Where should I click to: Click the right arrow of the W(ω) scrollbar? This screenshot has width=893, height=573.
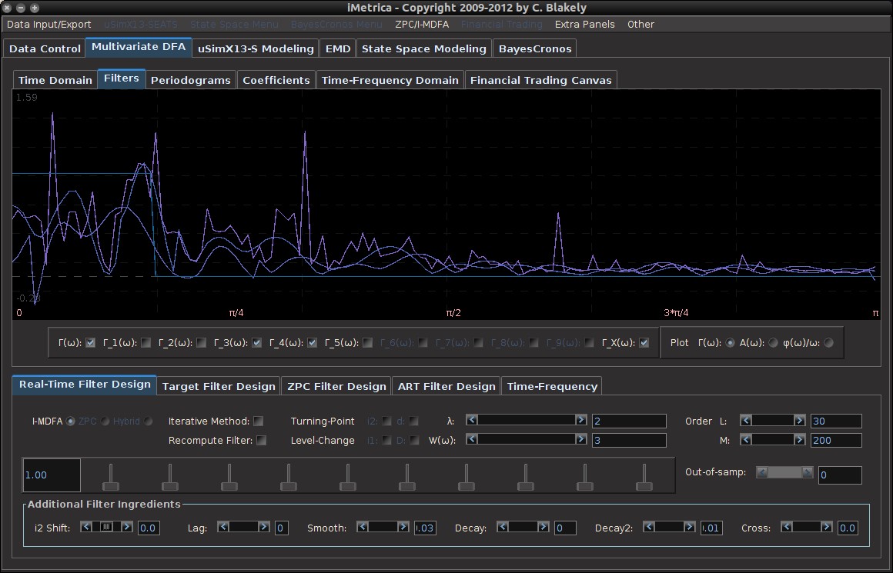tap(581, 439)
